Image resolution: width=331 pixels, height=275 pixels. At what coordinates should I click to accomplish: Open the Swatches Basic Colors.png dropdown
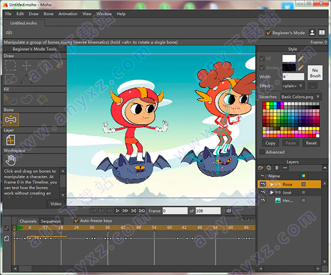(x=301, y=96)
